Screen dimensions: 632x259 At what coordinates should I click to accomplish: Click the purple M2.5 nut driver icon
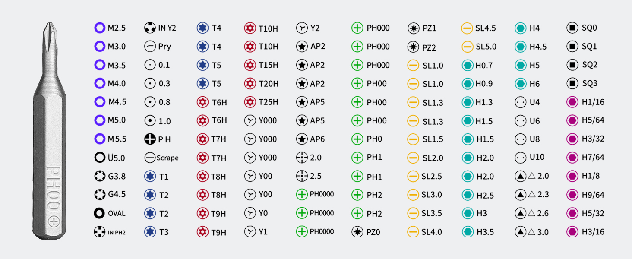100,28
